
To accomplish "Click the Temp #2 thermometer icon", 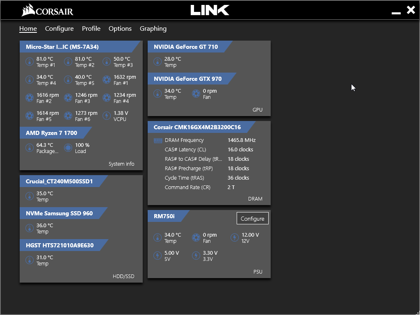I will pos(68,62).
